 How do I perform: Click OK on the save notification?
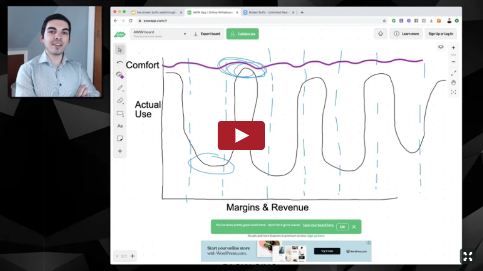point(342,227)
